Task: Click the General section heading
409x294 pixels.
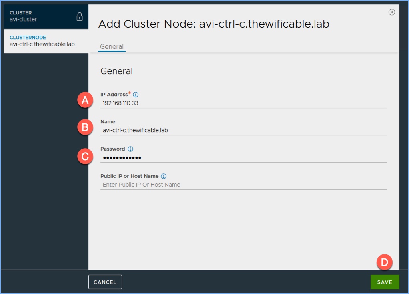Action: 116,71
